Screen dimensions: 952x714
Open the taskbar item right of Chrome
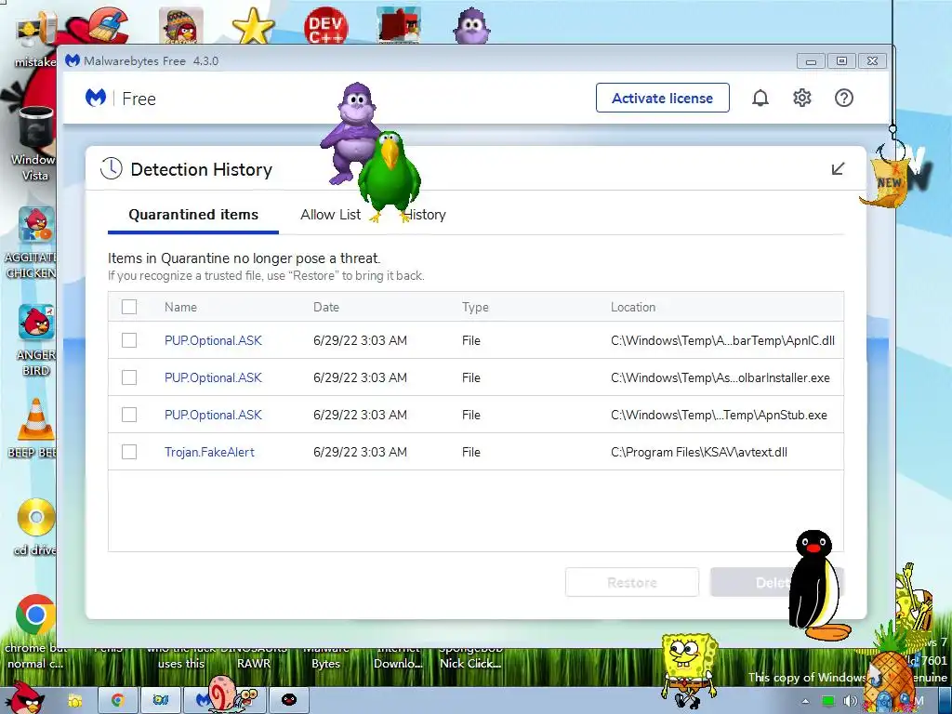pos(160,701)
